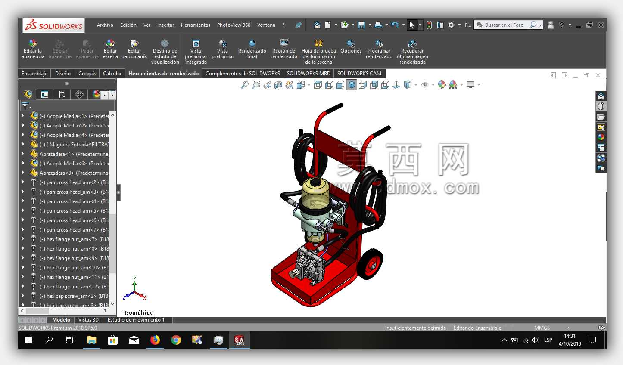Open File Explorer folder icon in task pane
The width and height of the screenshot is (623, 365).
click(601, 117)
